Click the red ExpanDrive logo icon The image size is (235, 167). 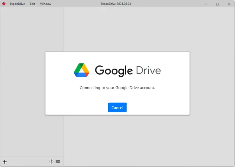(x=4, y=4)
